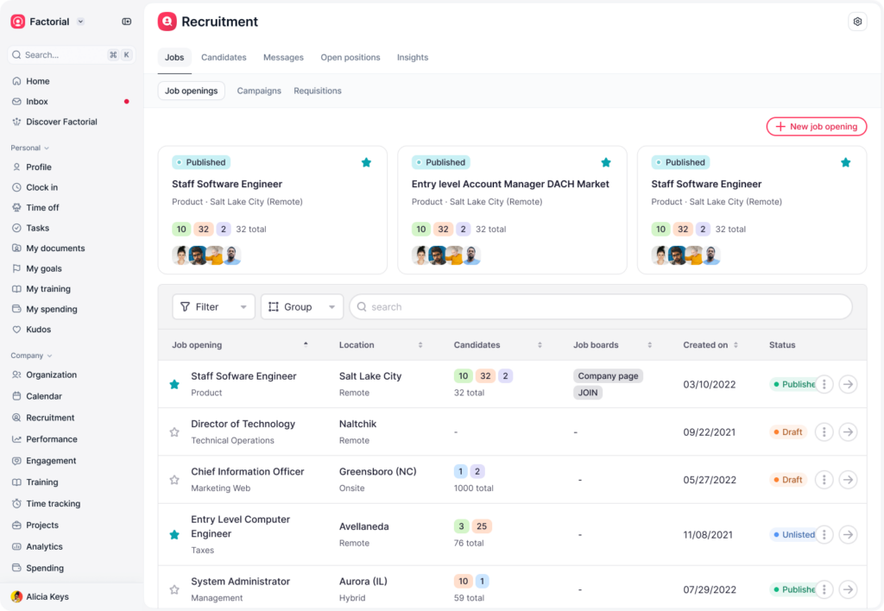Image resolution: width=884 pixels, height=611 pixels.
Task: Toggle favorite star on Entry level Account Manager card
Action: click(606, 162)
